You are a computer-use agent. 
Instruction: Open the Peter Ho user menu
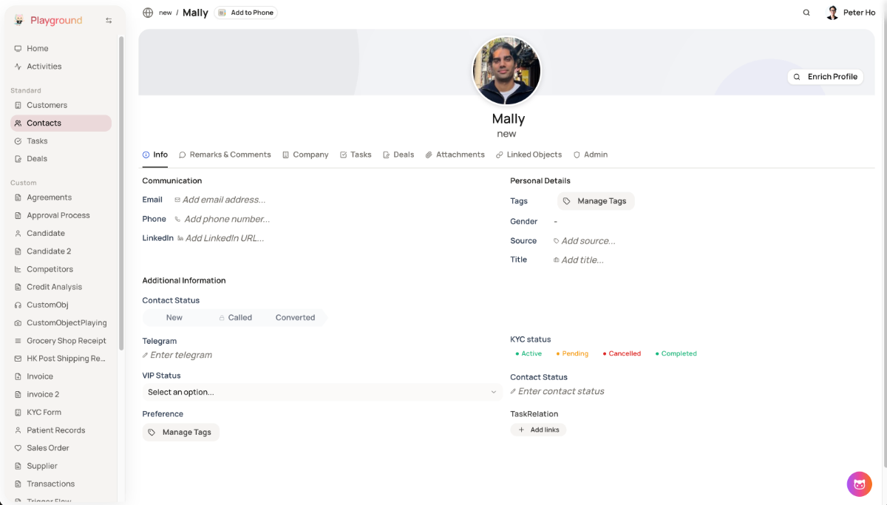click(x=851, y=13)
